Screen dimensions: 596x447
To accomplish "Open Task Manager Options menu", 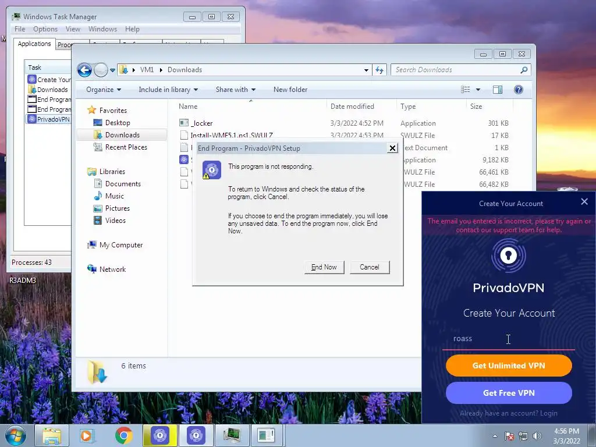I will pyautogui.click(x=45, y=29).
